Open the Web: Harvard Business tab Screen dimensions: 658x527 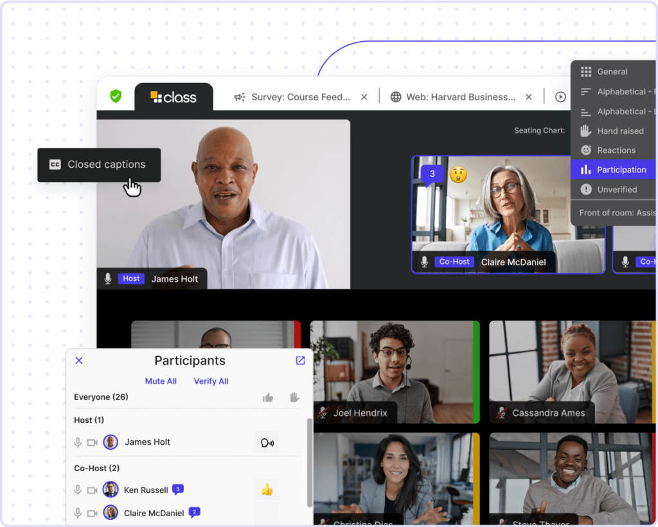point(461,96)
